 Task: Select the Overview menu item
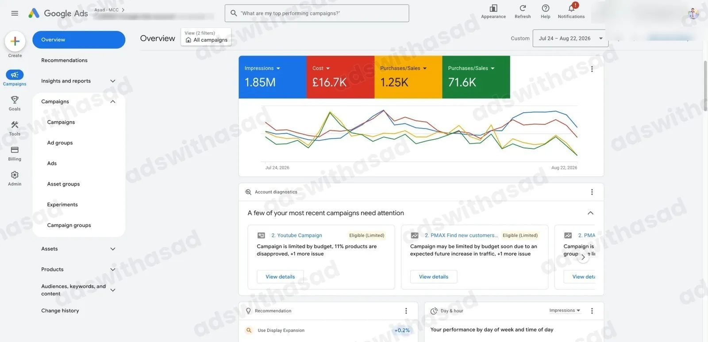79,40
